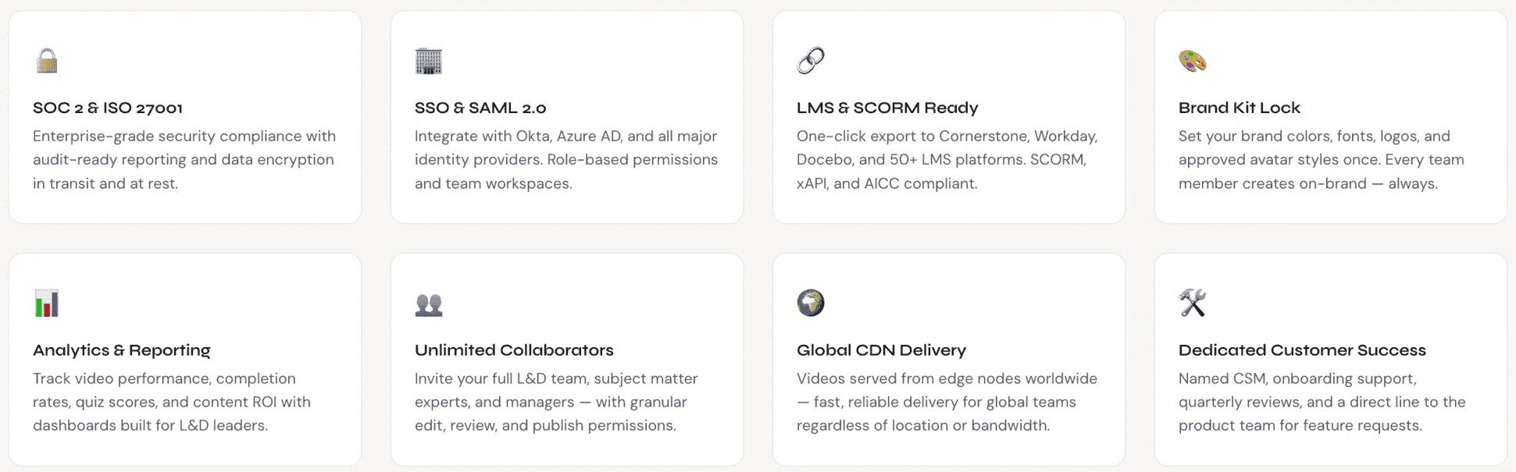The height and width of the screenshot is (472, 1516).
Task: Click the chain link icon for LMS
Action: click(811, 61)
